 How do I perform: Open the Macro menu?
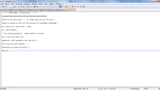click(x=41, y=4)
